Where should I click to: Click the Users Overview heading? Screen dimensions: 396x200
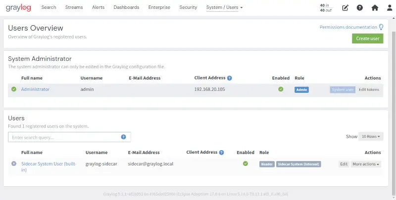click(36, 28)
